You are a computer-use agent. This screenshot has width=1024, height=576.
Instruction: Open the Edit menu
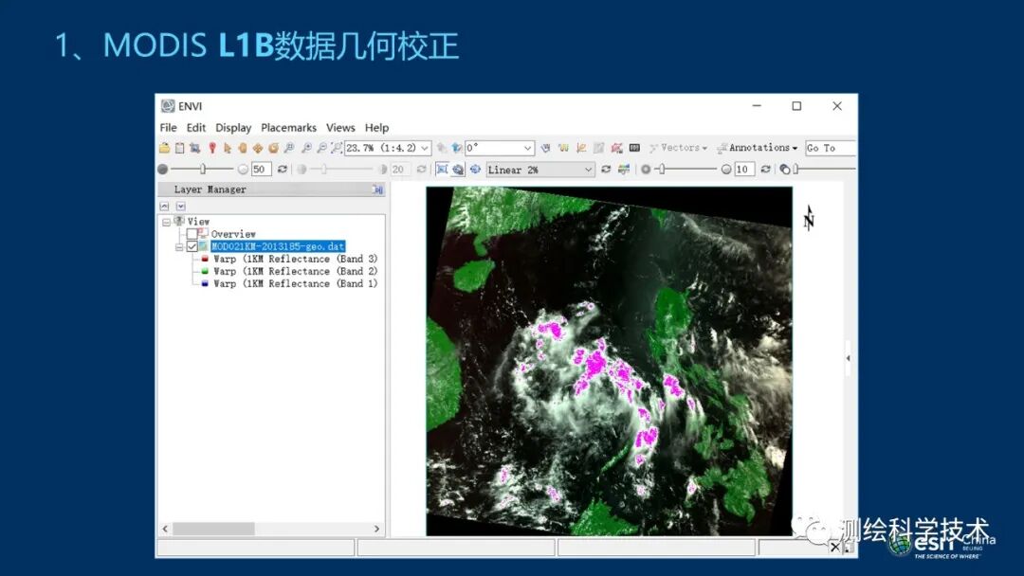point(196,128)
